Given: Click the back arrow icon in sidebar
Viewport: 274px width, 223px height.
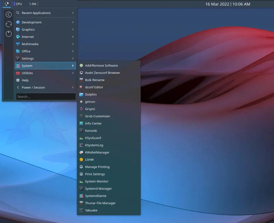Looking at the screenshot, I should coord(9,14).
